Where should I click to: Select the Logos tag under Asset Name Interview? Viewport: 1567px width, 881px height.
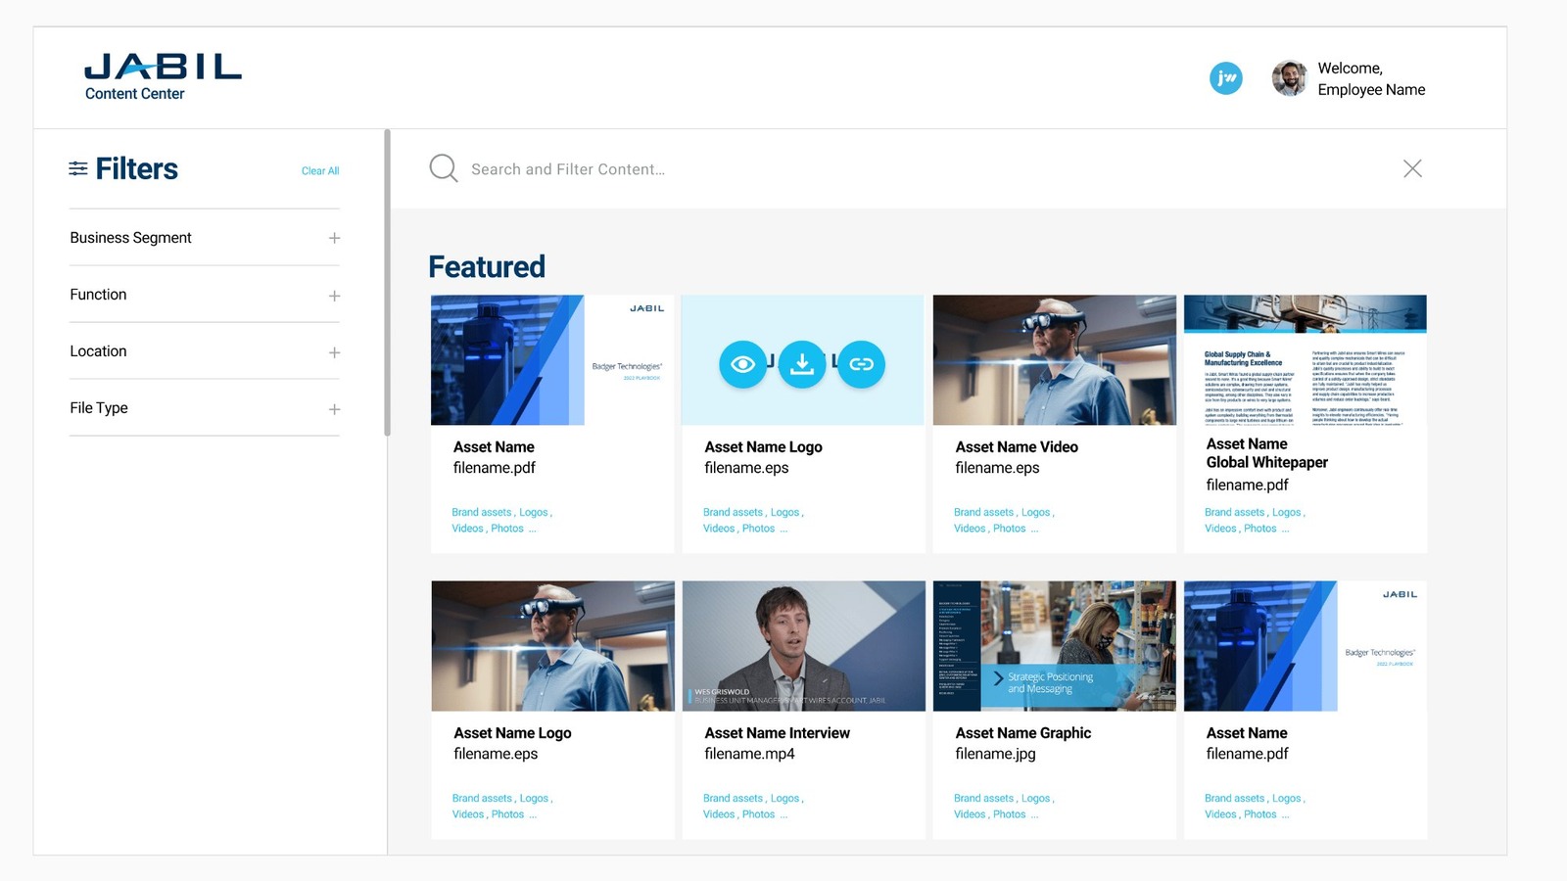[x=785, y=798]
